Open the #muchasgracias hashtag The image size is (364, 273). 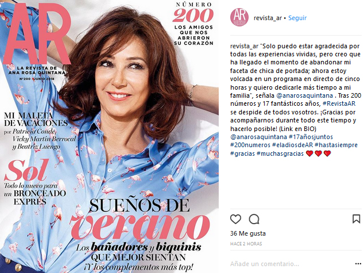point(280,153)
